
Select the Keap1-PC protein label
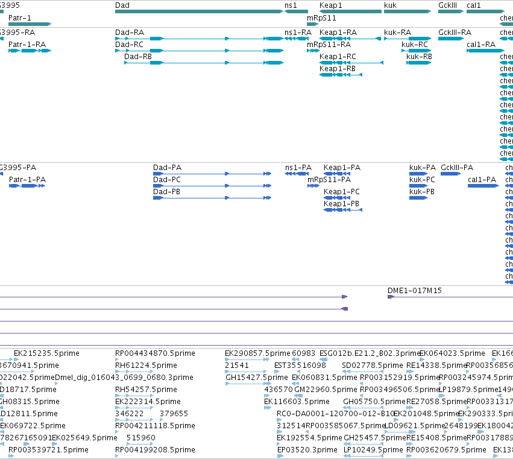click(342, 192)
